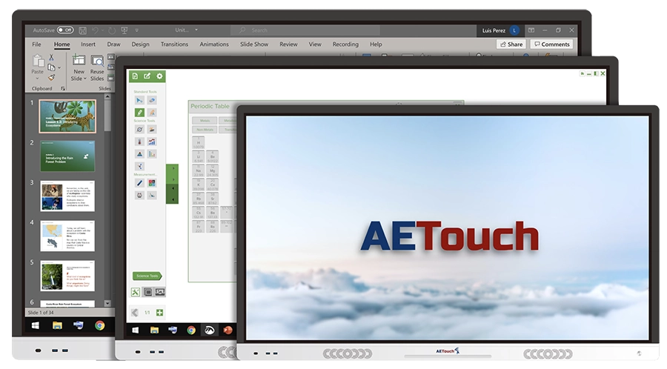Open the pyramid science tool

(139, 154)
